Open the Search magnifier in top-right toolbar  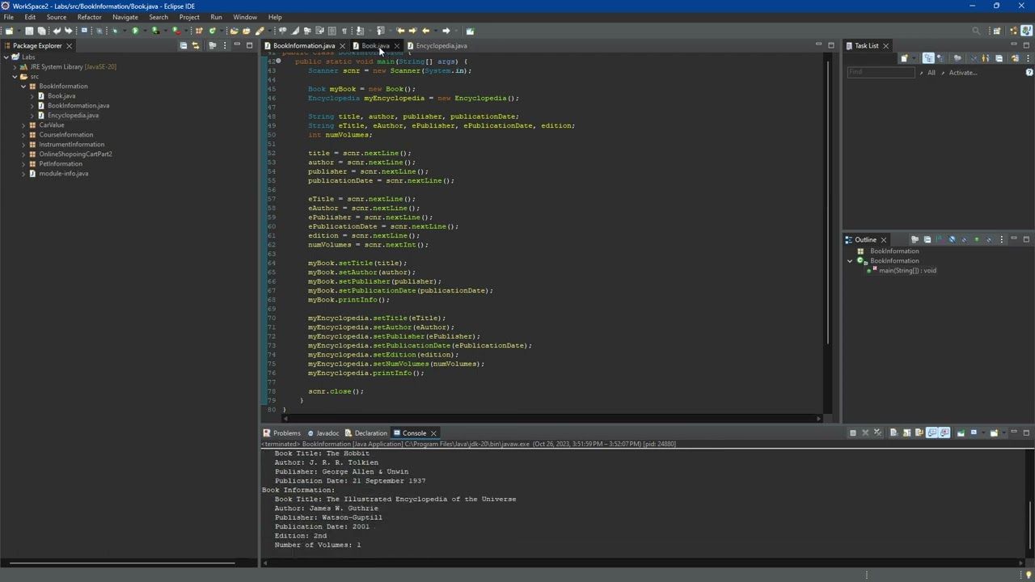click(x=976, y=31)
